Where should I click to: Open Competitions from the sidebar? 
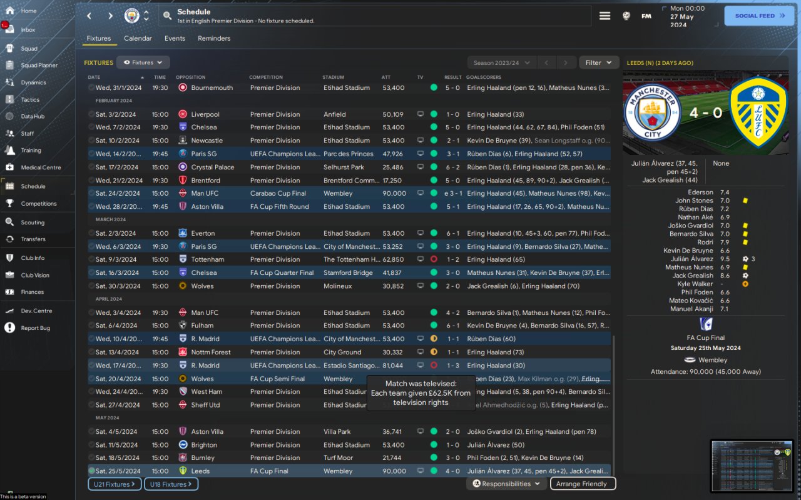point(38,203)
